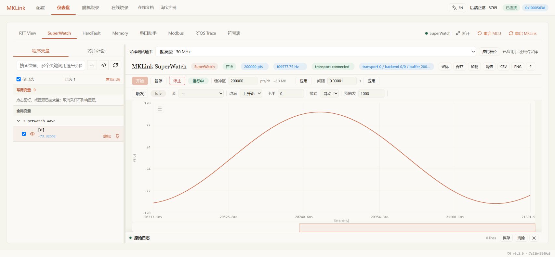Collapse the superwatch_wave tree node
This screenshot has height=257, width=555.
(18, 121)
